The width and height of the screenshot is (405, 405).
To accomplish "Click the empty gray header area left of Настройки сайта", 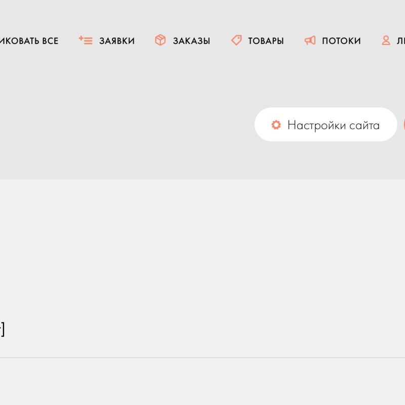I will 127,125.
